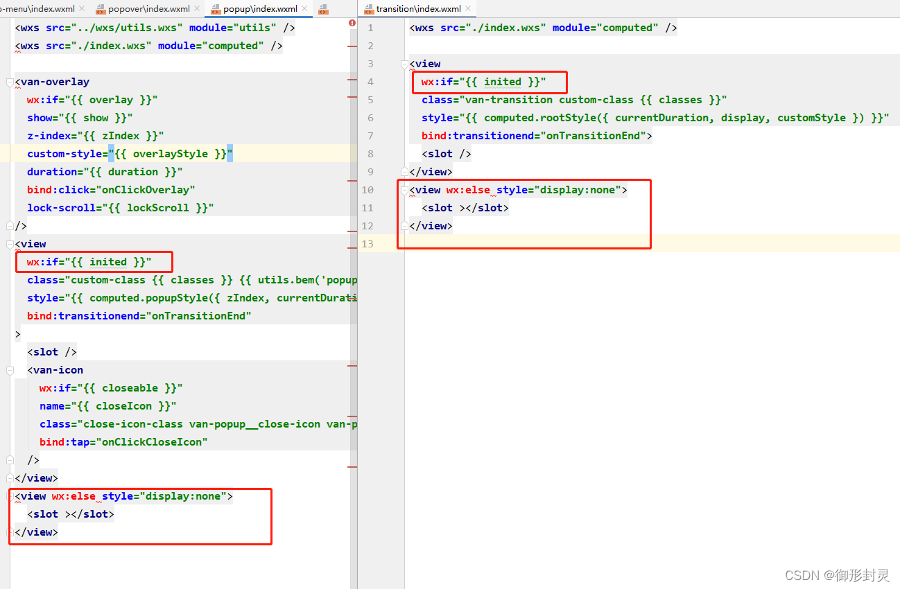Click line number 4 in transition file gutter
The image size is (900, 589).
point(370,82)
